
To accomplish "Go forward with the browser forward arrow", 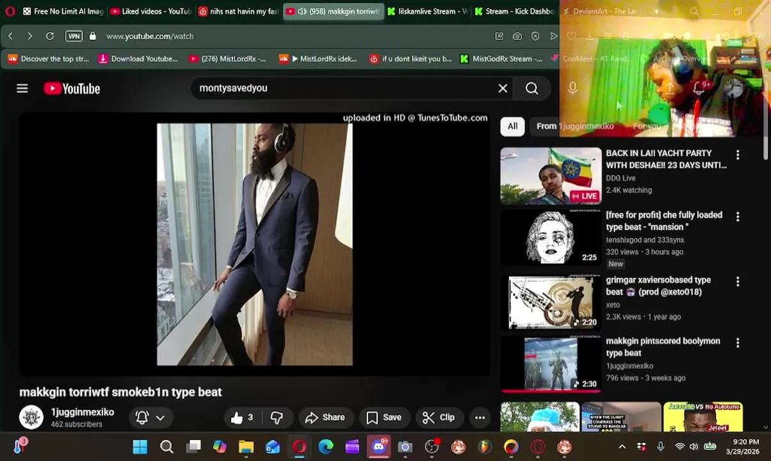I will pos(29,36).
